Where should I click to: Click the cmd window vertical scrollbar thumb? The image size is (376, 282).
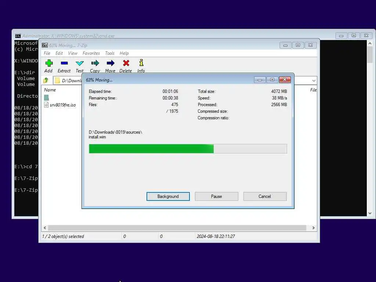tap(370, 55)
